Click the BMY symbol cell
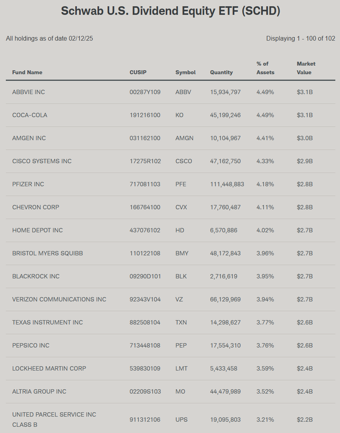Viewport: 340px width, 433px height. [x=182, y=253]
